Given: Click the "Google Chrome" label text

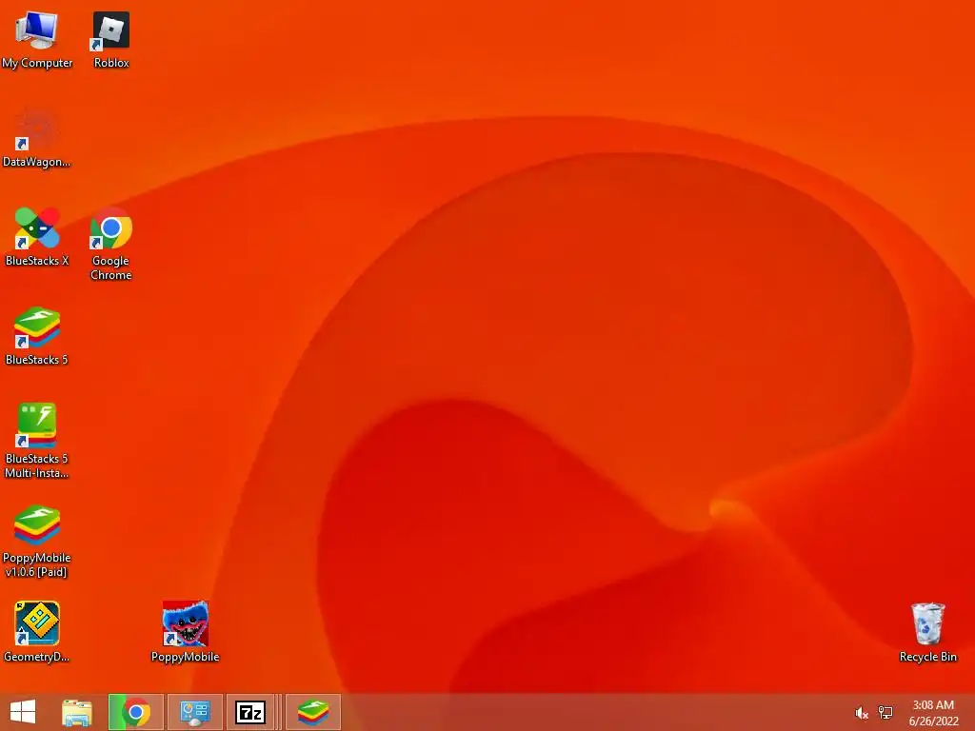Looking at the screenshot, I should coord(110,267).
